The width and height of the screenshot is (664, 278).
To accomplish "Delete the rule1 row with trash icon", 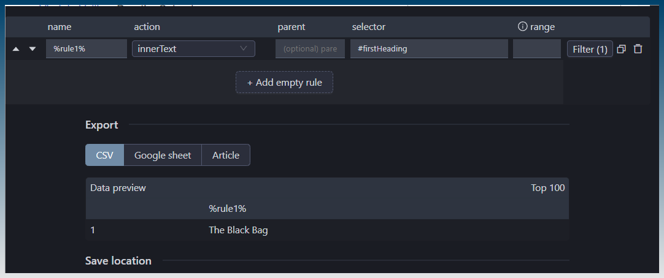I will click(x=638, y=49).
